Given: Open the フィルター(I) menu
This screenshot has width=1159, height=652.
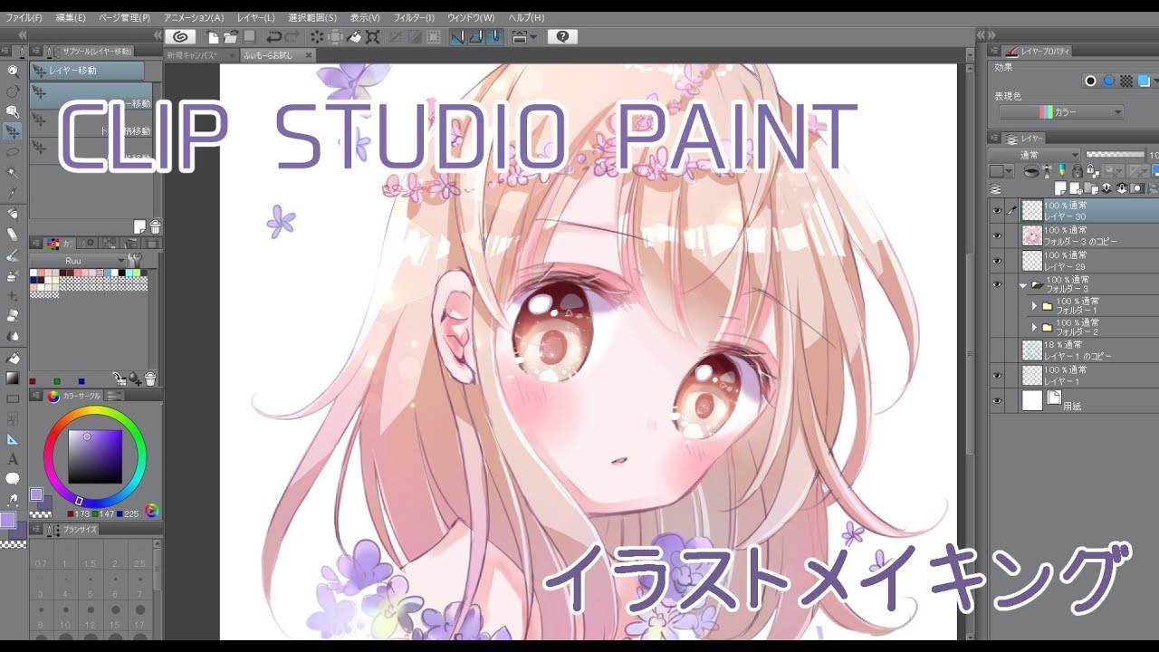Looking at the screenshot, I should [x=414, y=17].
